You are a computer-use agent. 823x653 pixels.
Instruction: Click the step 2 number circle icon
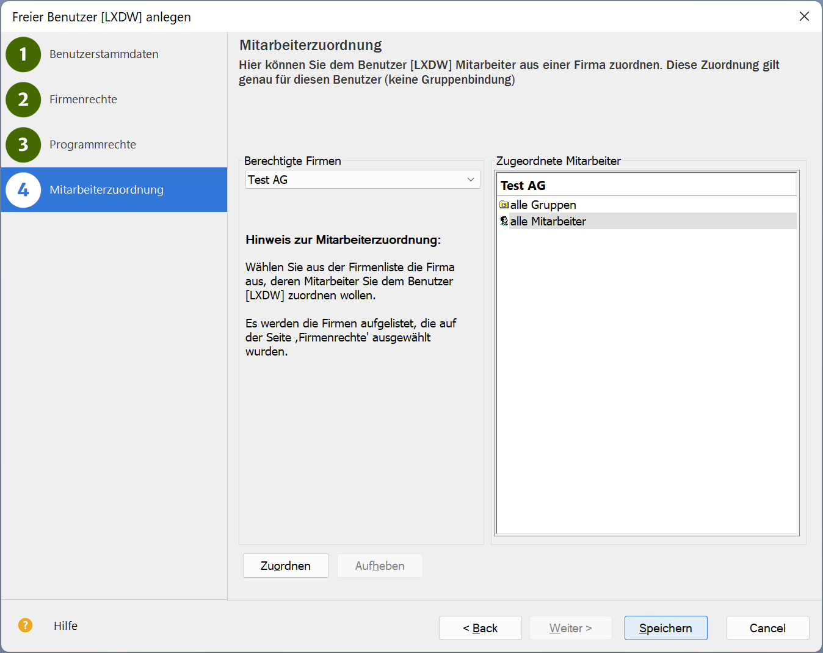point(23,100)
